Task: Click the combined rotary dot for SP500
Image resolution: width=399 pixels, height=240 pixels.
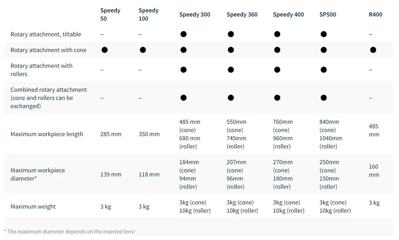Action: (x=324, y=98)
